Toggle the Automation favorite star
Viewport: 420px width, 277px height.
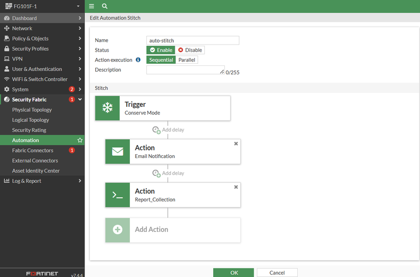point(80,140)
